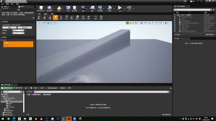
Task: Select the Sculpt landscape tool
Action: point(39,17)
